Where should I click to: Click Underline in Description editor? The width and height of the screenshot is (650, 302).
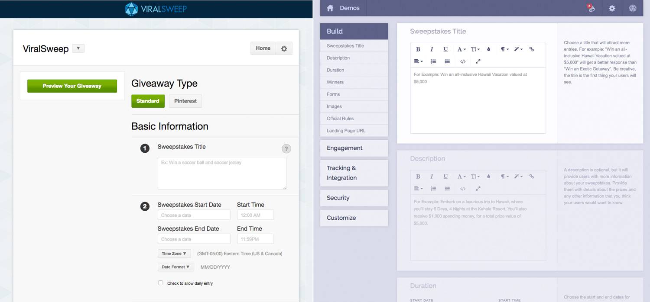click(445, 177)
